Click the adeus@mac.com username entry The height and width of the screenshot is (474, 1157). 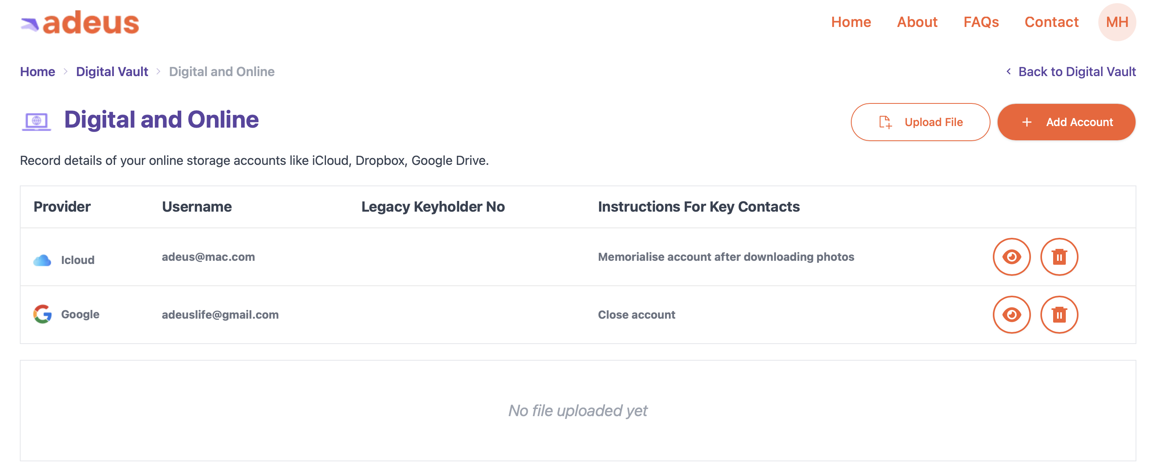[x=208, y=257]
